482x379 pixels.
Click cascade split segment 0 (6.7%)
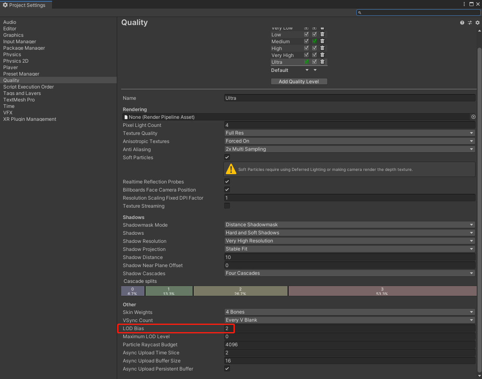coord(133,291)
